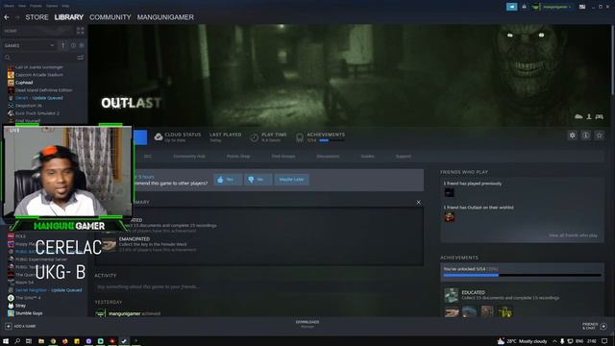Image resolution: width=615 pixels, height=346 pixels.
Task: Open the Guides link
Action: (367, 156)
